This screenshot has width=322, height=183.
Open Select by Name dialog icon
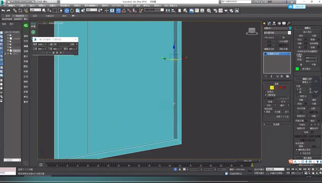49,10
